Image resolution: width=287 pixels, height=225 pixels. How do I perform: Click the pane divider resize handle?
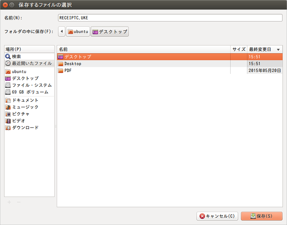[x=55, y=126]
